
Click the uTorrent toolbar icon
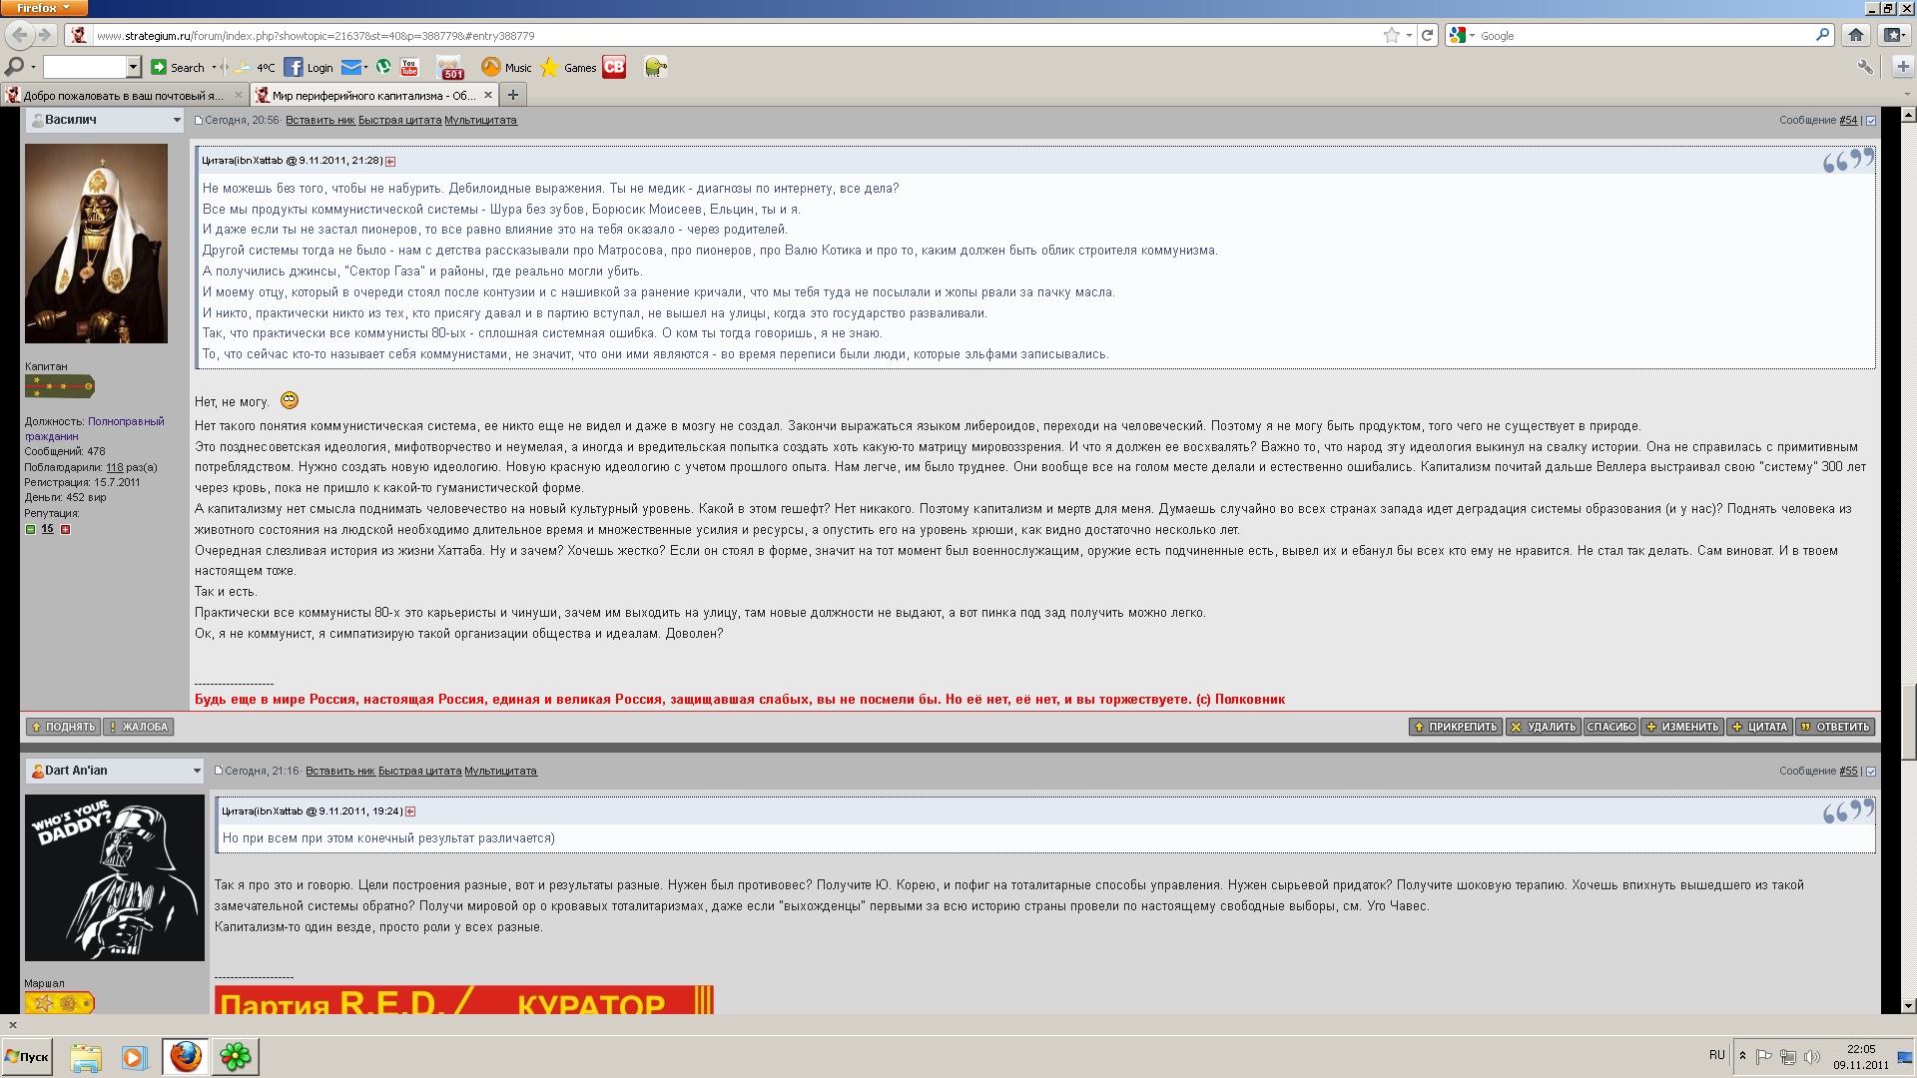pyautogui.click(x=383, y=67)
